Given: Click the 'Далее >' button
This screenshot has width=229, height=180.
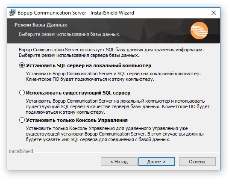Looking at the screenshot, I should [x=156, y=162].
